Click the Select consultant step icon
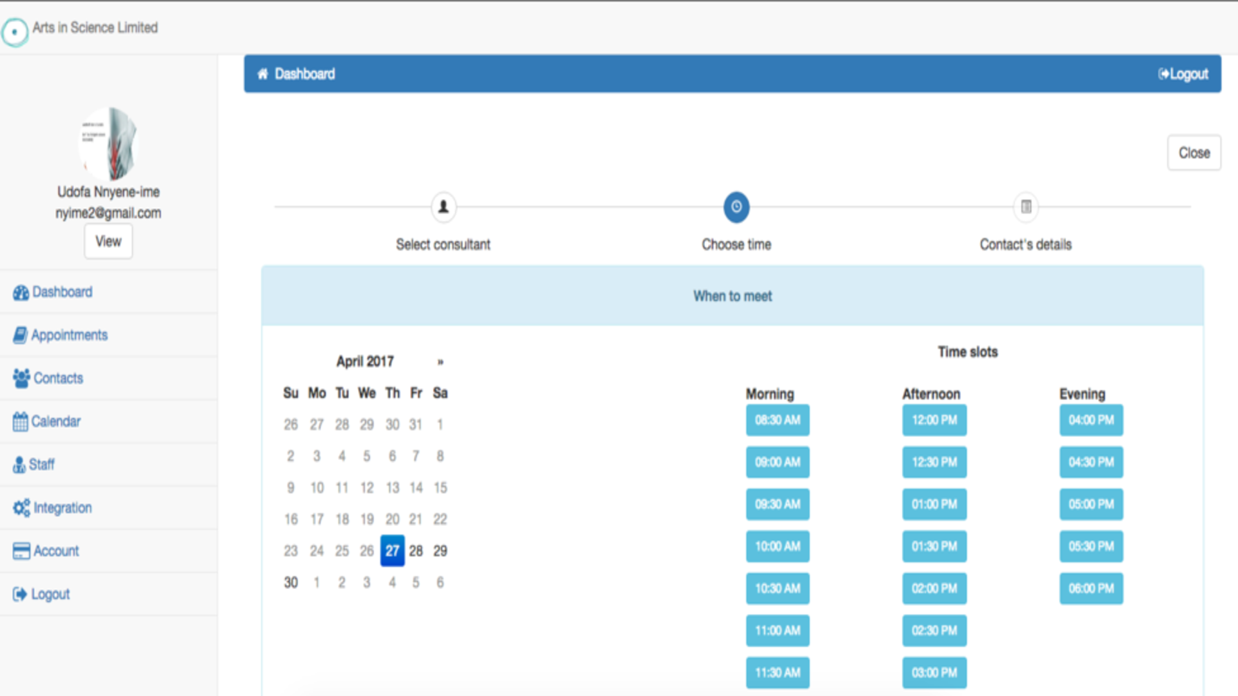The image size is (1238, 696). click(444, 207)
